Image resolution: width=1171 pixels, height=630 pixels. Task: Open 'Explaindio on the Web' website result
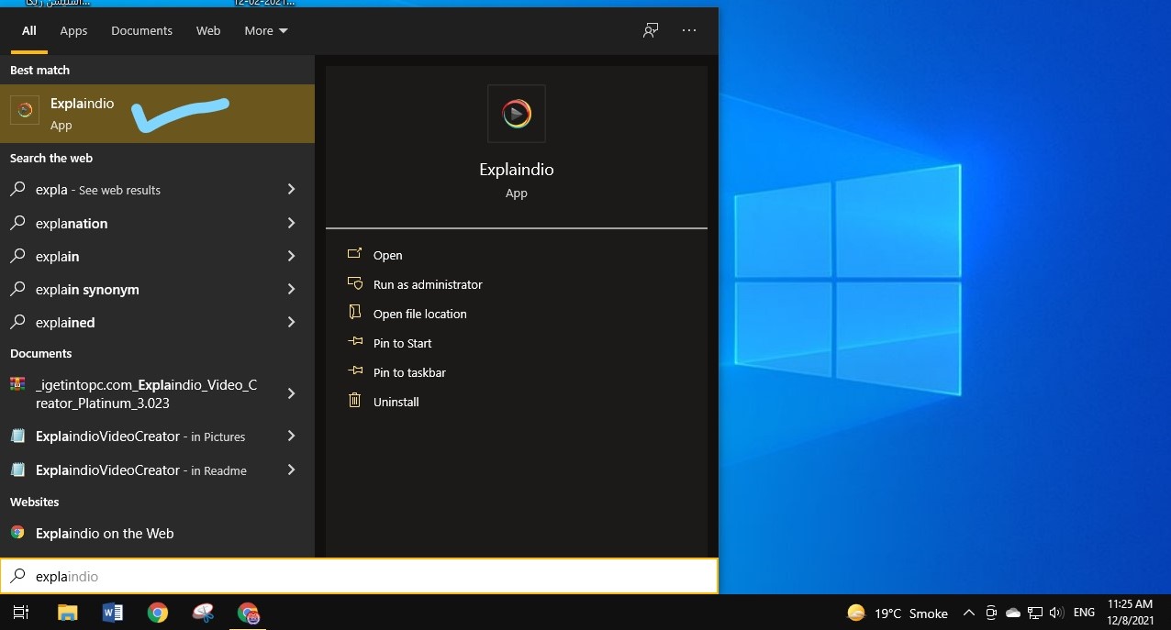coord(157,533)
